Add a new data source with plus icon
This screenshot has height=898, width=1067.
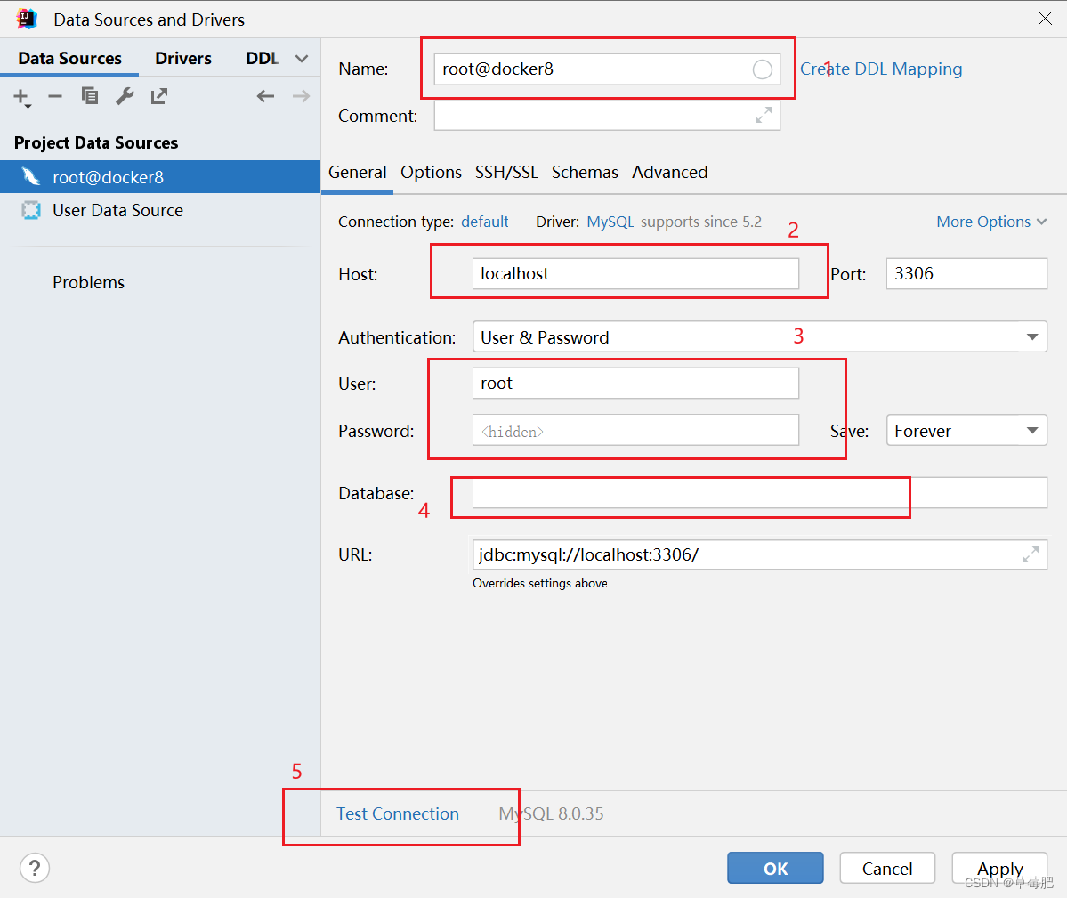[21, 97]
